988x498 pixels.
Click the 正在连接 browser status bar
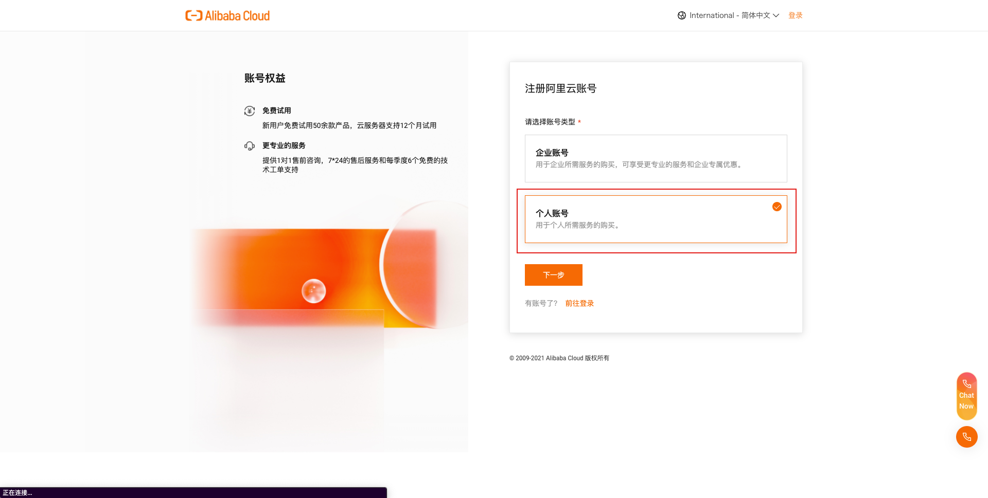(17, 493)
